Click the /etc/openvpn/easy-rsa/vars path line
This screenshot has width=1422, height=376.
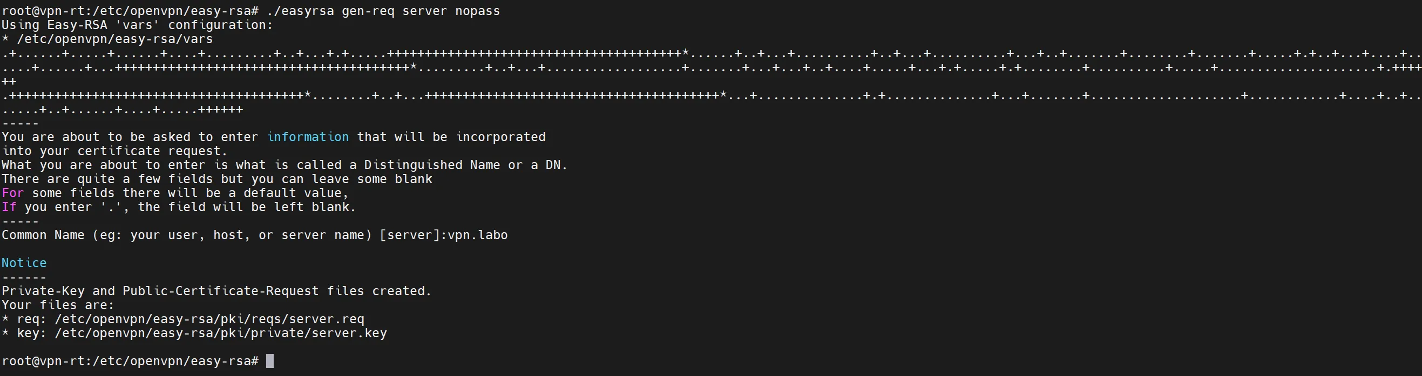[x=114, y=39]
